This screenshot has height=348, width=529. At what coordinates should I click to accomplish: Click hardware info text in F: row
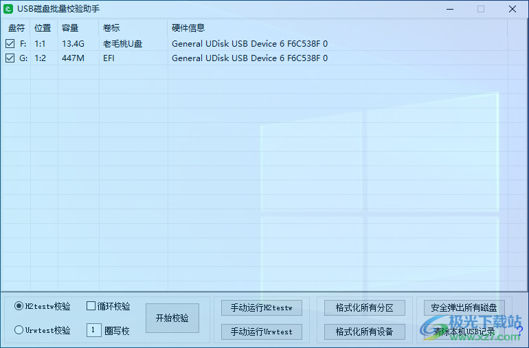249,44
